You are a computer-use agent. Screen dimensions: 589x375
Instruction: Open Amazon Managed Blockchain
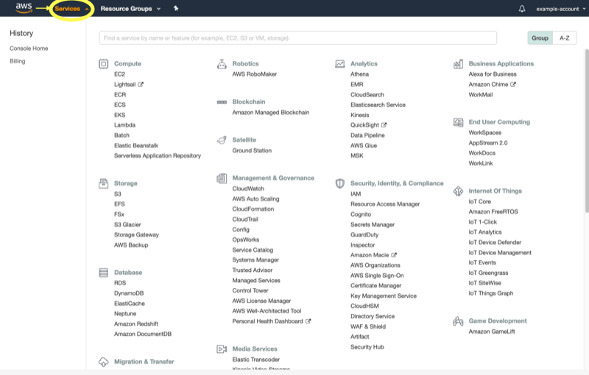click(x=271, y=112)
